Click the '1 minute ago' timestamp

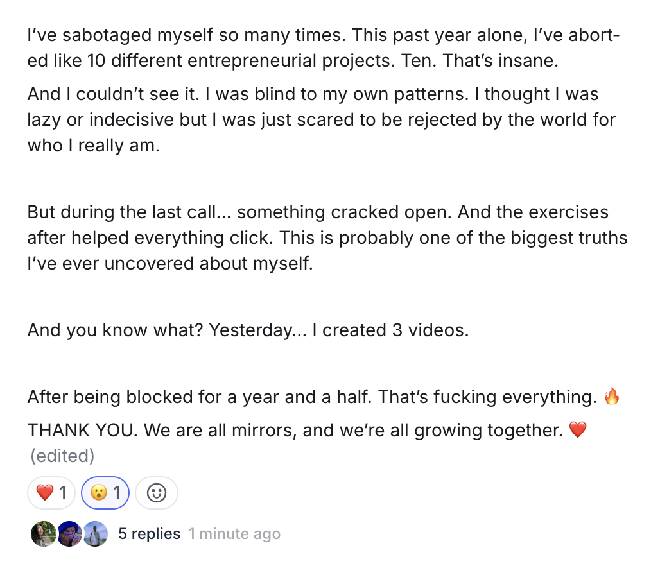click(234, 534)
